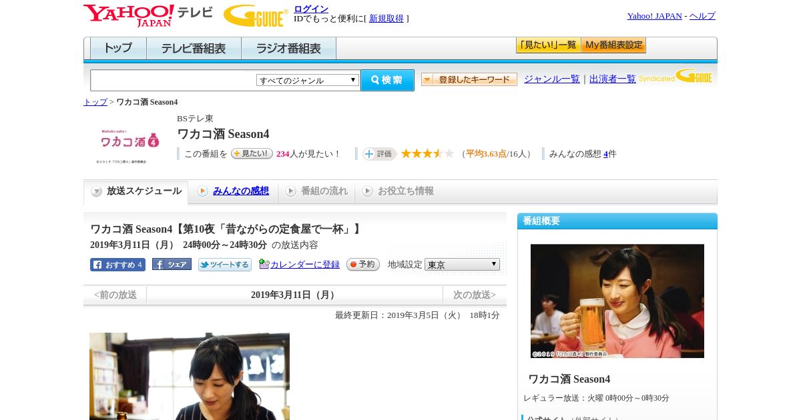Open the すべてのジャンル genre dropdown
801x420 pixels.
click(308, 80)
